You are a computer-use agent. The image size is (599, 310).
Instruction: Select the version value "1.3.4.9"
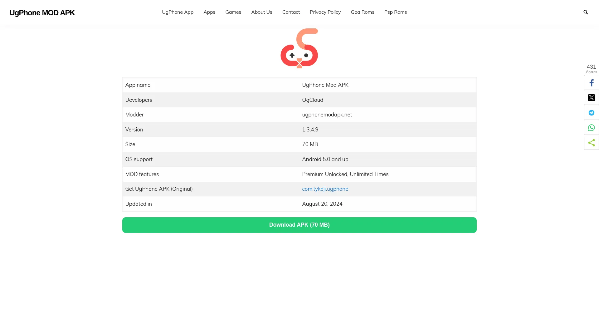coord(310,130)
